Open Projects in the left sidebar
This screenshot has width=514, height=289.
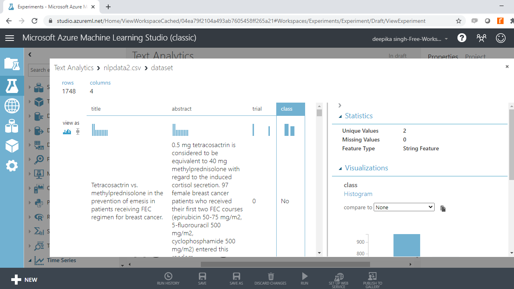[12, 64]
